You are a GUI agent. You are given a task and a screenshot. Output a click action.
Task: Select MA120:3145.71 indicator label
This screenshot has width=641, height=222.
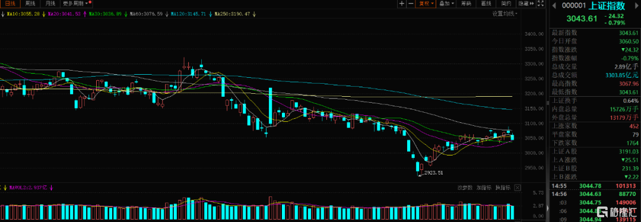(x=189, y=14)
